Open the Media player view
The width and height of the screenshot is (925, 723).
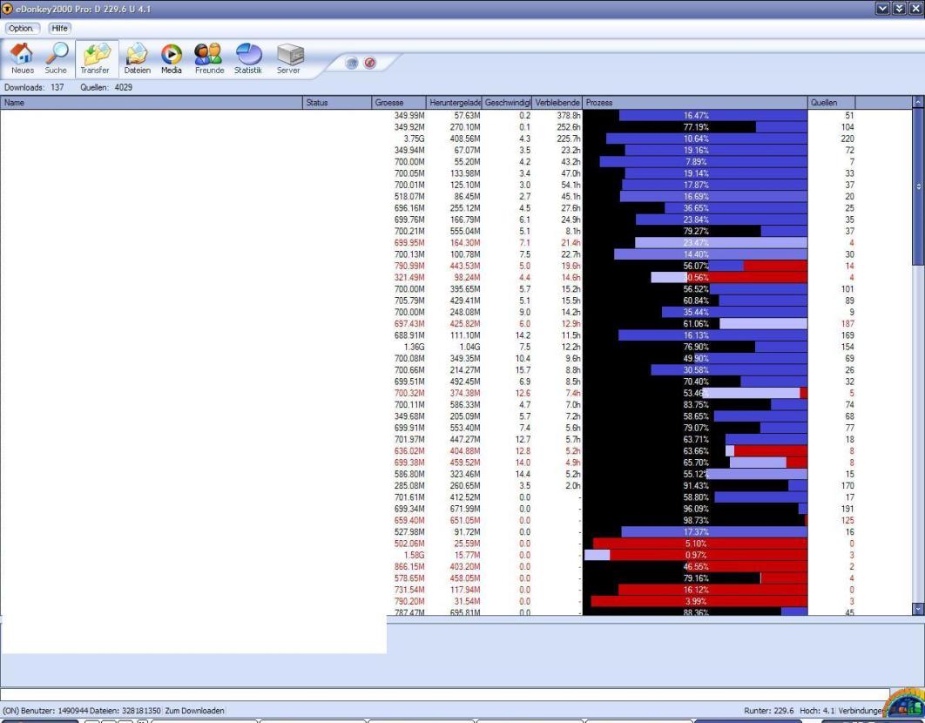(x=171, y=59)
